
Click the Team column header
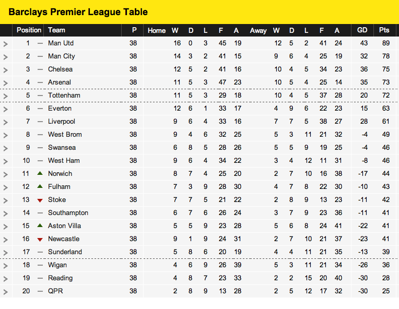(x=56, y=30)
